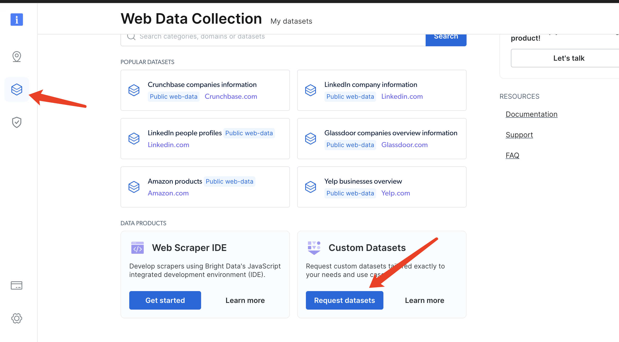Click the Crunchbase dataset stack icon
This screenshot has height=342, width=619.
pos(134,90)
